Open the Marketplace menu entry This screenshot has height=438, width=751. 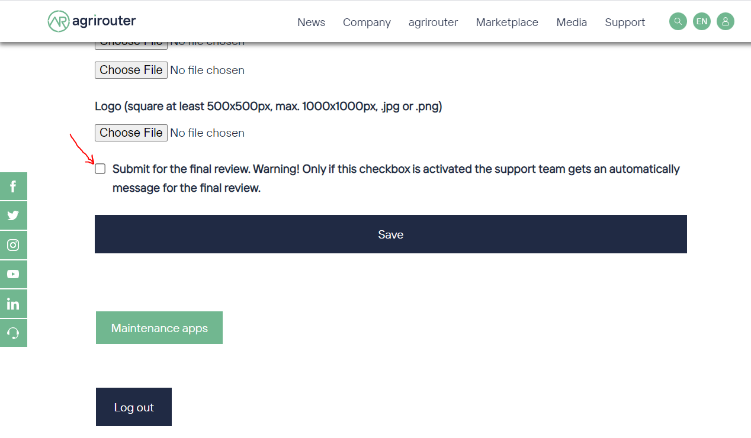506,22
